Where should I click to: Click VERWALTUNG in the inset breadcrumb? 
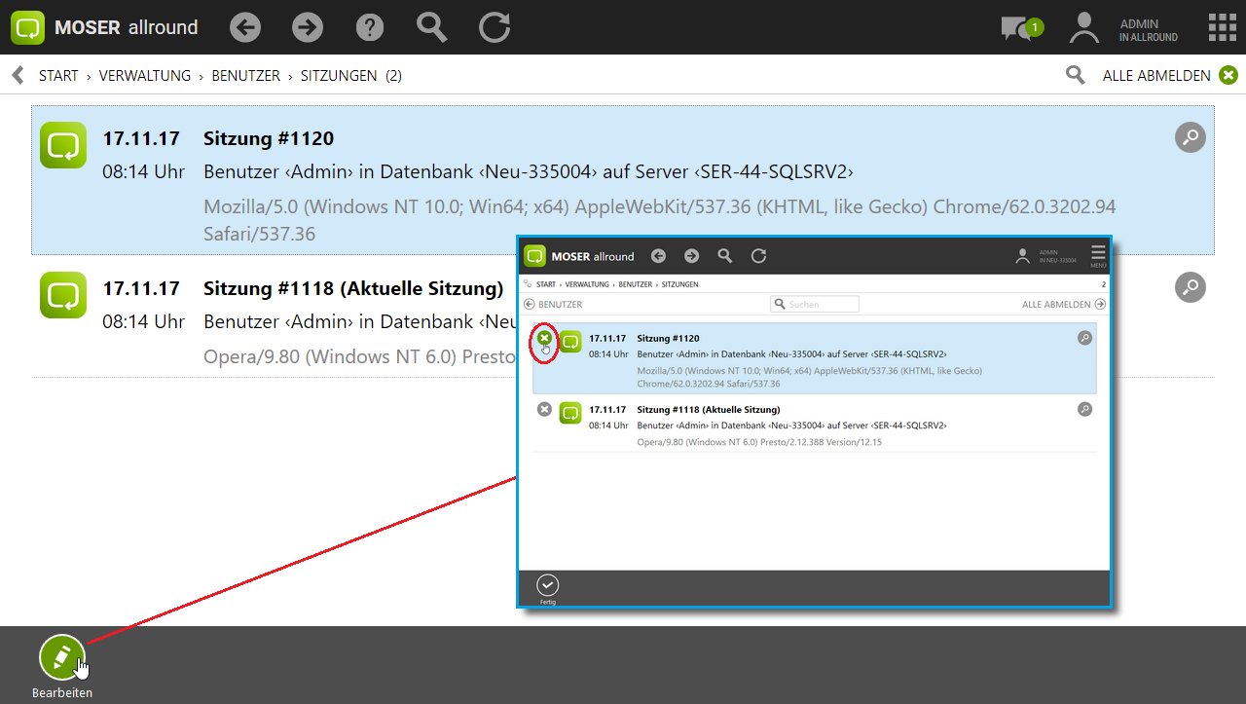pyautogui.click(x=587, y=284)
